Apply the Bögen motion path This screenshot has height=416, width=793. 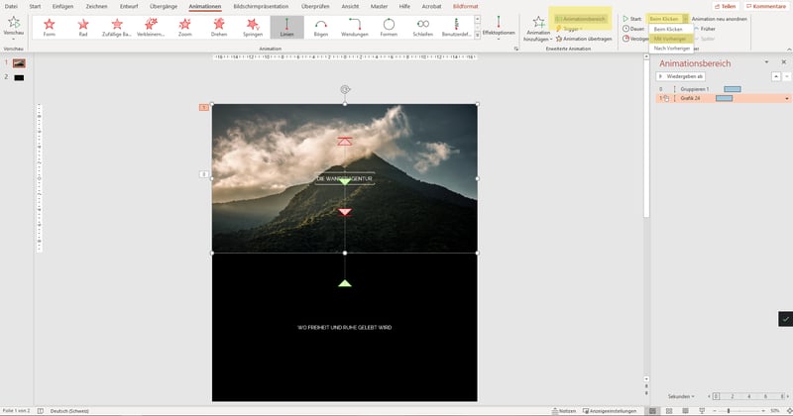coord(320,27)
